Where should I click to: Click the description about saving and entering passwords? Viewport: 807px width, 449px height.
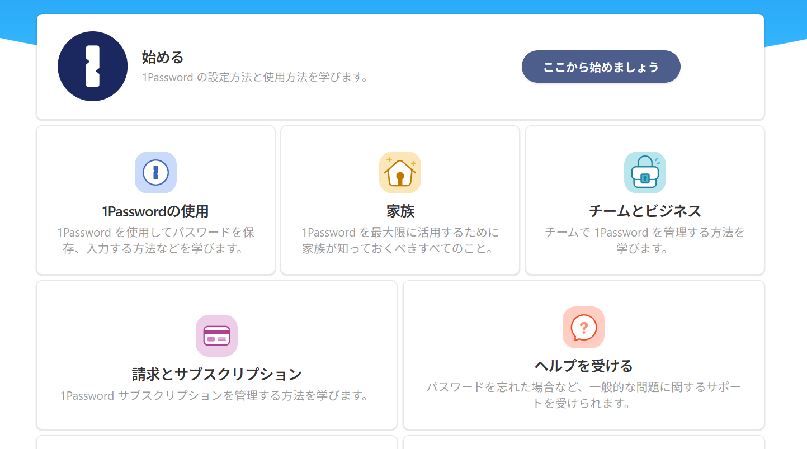(155, 240)
